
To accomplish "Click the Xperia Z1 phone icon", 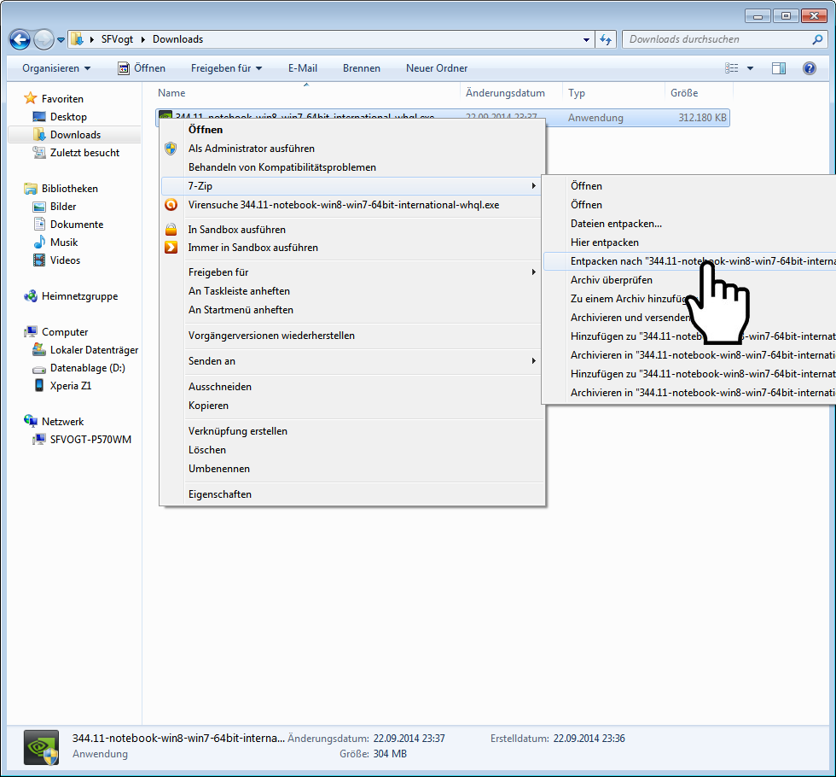I will point(39,385).
